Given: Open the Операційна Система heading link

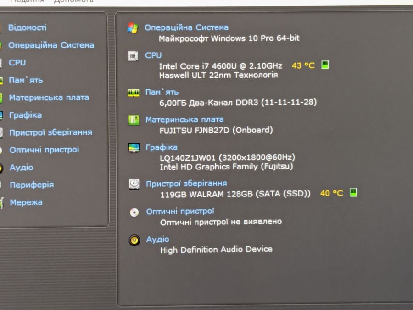Looking at the screenshot, I should [x=186, y=27].
